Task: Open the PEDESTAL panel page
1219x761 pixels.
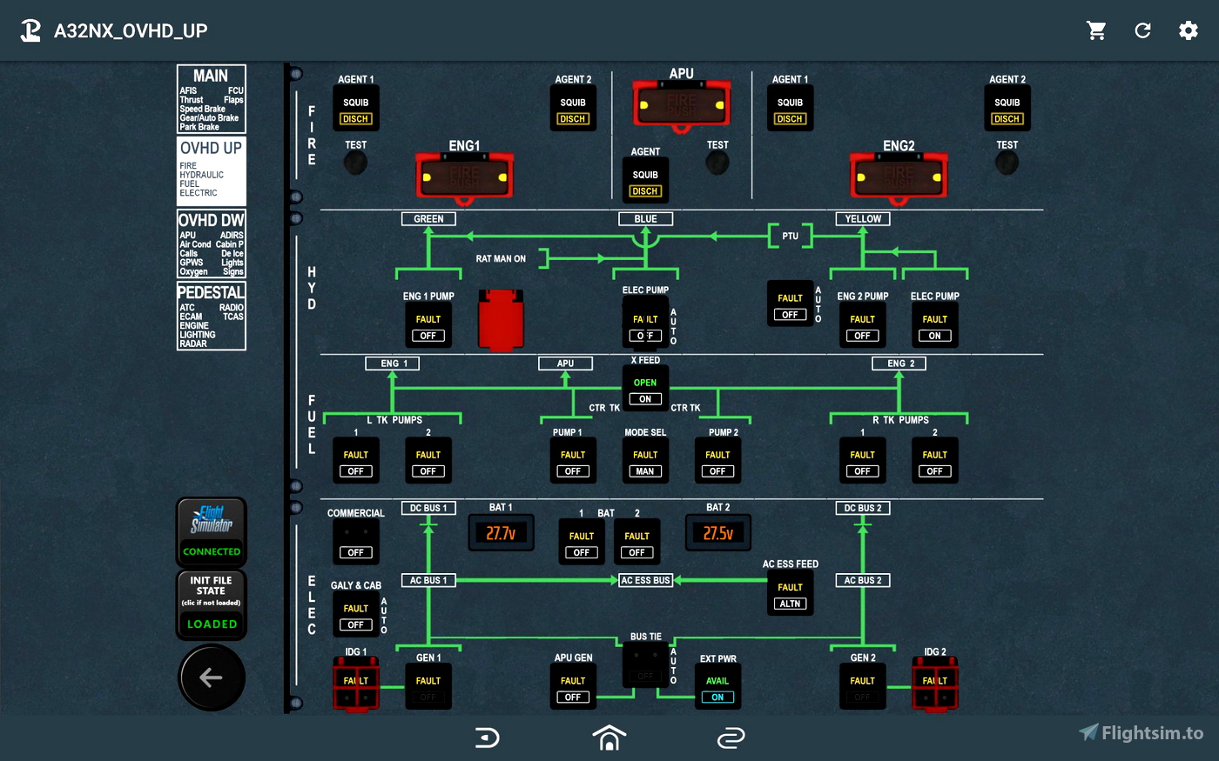Action: coord(212,316)
